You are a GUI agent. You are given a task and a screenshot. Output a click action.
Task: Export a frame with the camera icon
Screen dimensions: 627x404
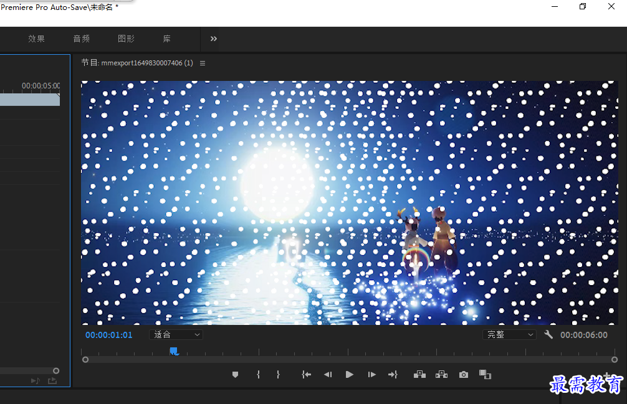click(464, 375)
